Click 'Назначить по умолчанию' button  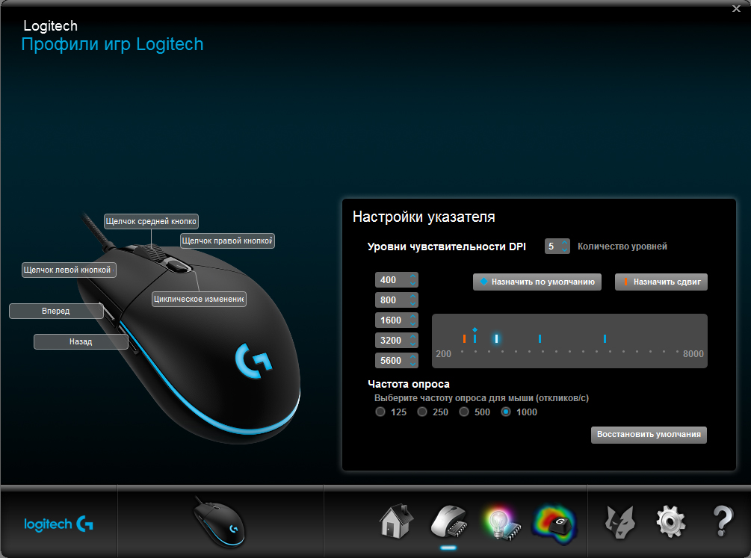point(537,282)
